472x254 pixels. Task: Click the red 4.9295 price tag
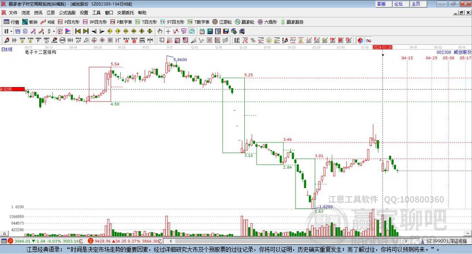12,89
